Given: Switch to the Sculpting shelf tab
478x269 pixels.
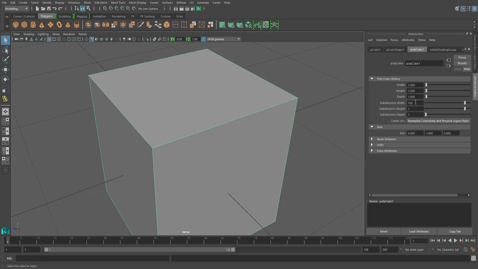Looking at the screenshot, I should point(64,16).
